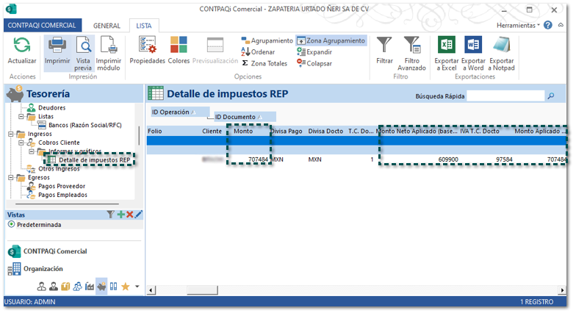Open the CONTPAQi COMERCIAL menu tab
The width and height of the screenshot is (576, 313).
[43, 25]
